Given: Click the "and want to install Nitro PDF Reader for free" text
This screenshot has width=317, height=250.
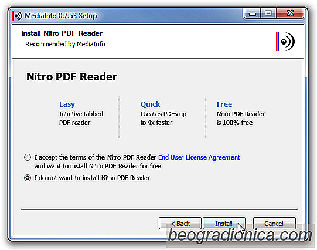Looking at the screenshot, I should tap(98, 166).
